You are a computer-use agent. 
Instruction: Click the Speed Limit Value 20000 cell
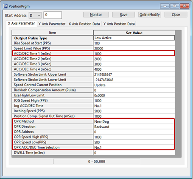134,48
